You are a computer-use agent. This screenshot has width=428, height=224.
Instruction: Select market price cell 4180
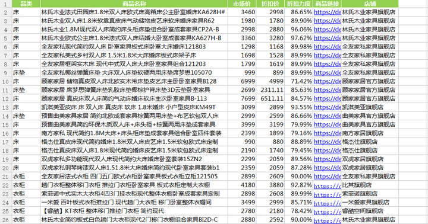(x=242, y=185)
